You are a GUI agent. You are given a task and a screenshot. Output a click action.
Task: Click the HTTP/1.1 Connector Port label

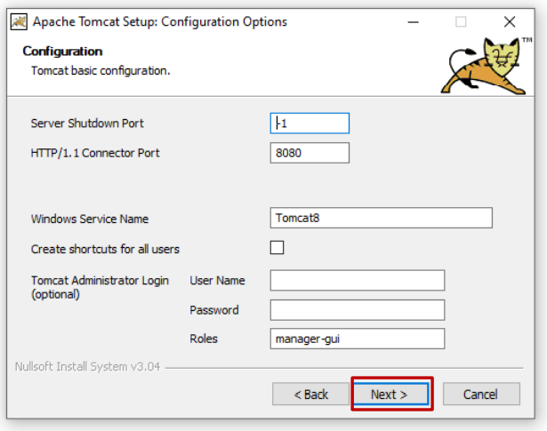click(x=95, y=153)
